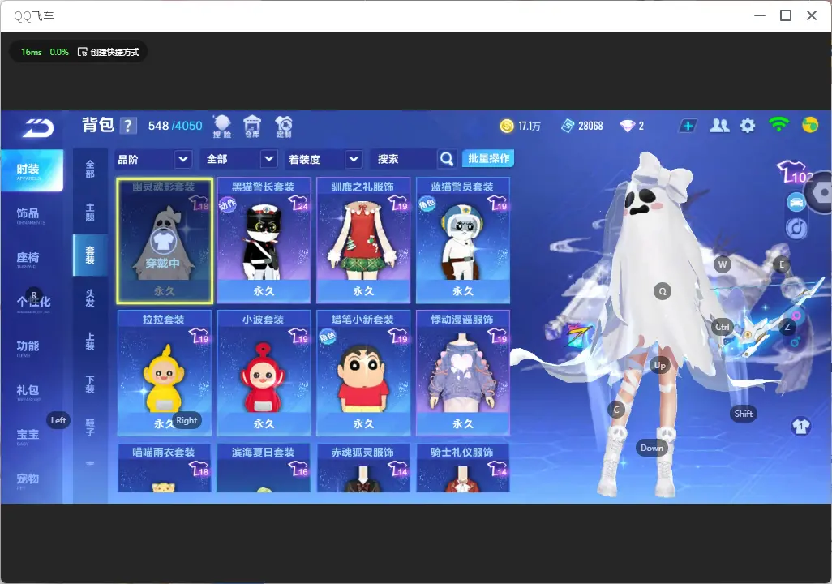This screenshot has width=832, height=584.
Task: Click the 创建快捷方式 shortcut icon
Action: coord(82,52)
